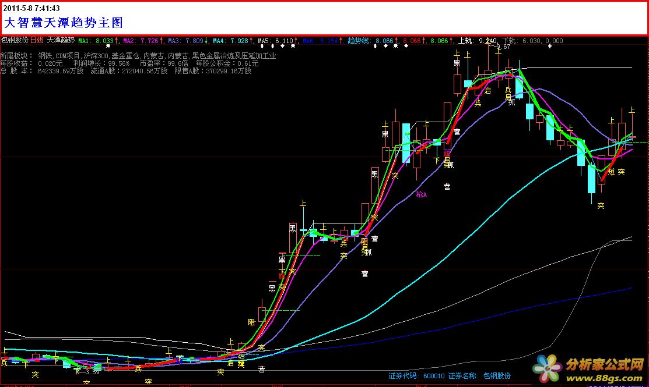
Task: Click 利润增长: 99.56% value
Action: coord(101,63)
